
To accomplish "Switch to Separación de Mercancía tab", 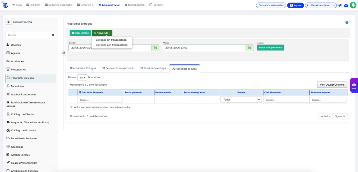I will click(118, 68).
